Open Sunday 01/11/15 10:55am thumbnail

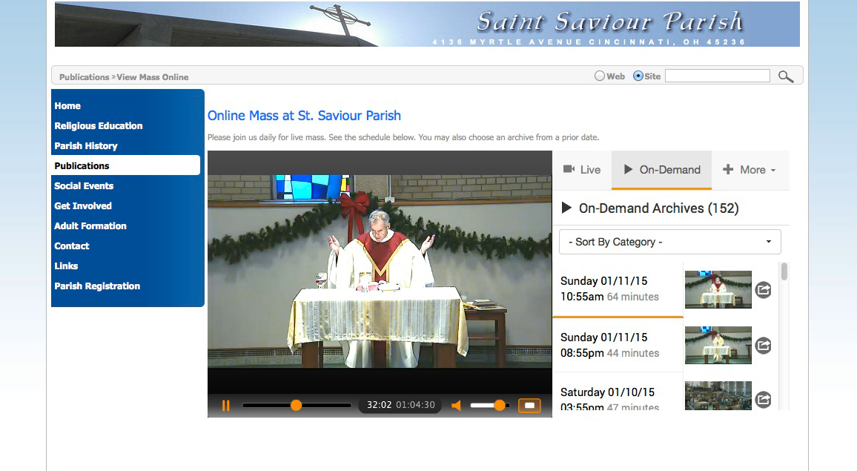[718, 289]
